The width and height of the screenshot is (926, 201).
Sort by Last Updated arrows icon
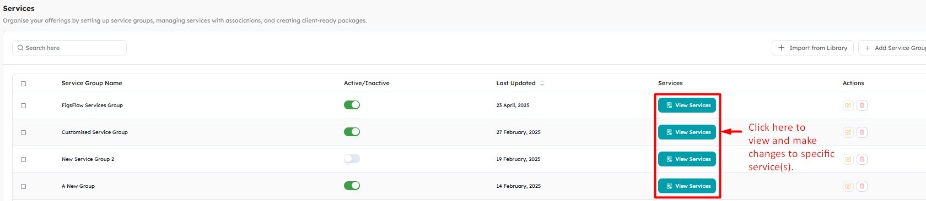point(542,83)
